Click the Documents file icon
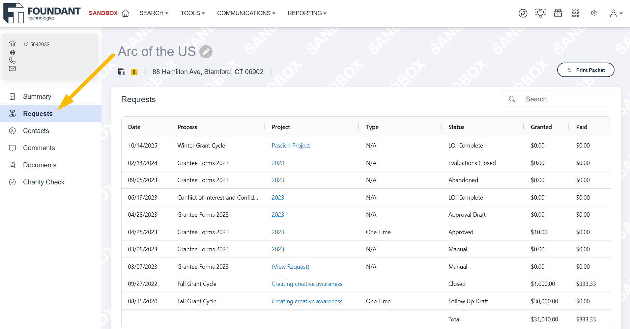This screenshot has width=630, height=329. pos(12,165)
